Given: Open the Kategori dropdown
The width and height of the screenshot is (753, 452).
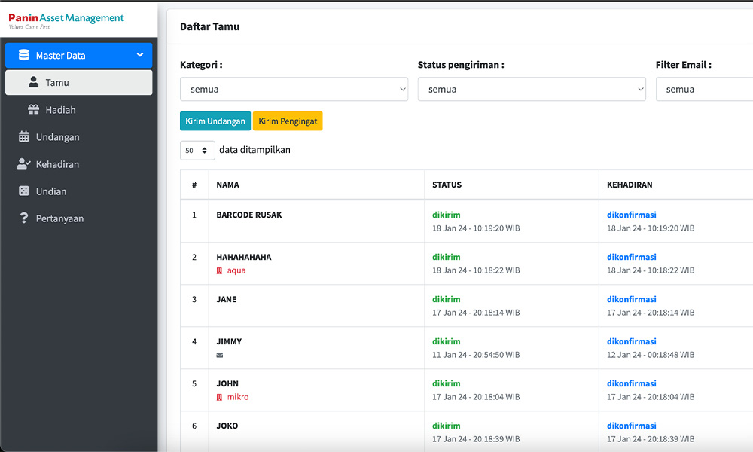Looking at the screenshot, I should (294, 89).
